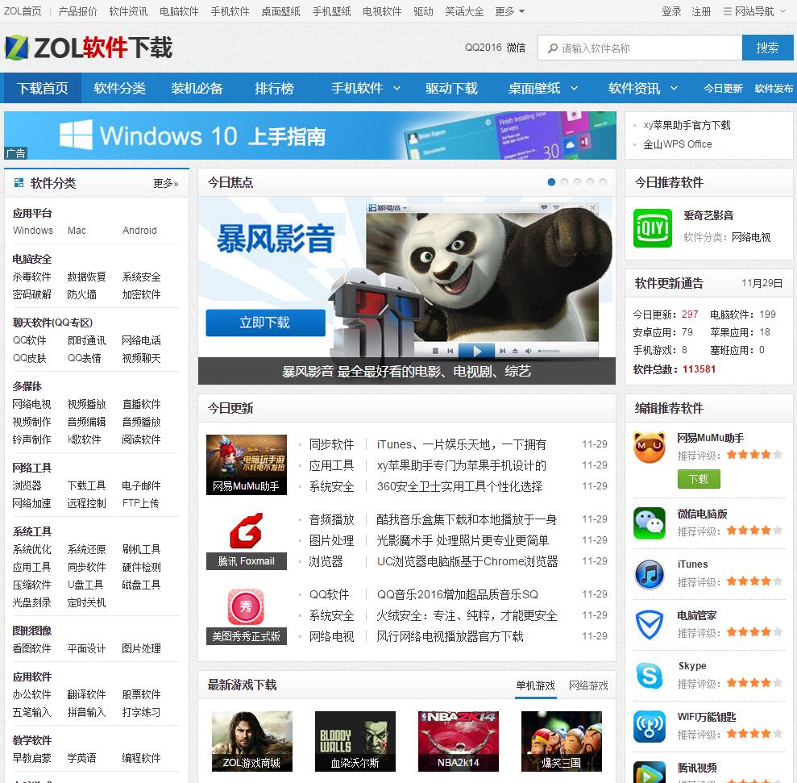
Task: Open the ZOL游戏商城 game thumbnail
Action: coord(252,741)
